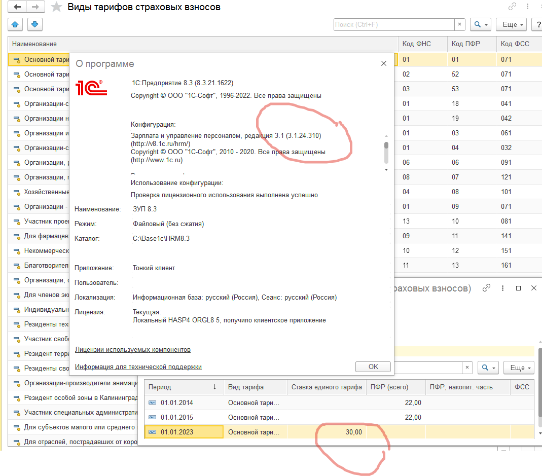
Task: Click the help question mark button
Action: 538,24
